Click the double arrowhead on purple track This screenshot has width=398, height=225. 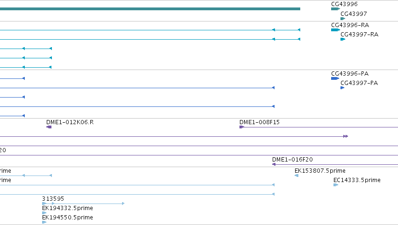(x=346, y=136)
